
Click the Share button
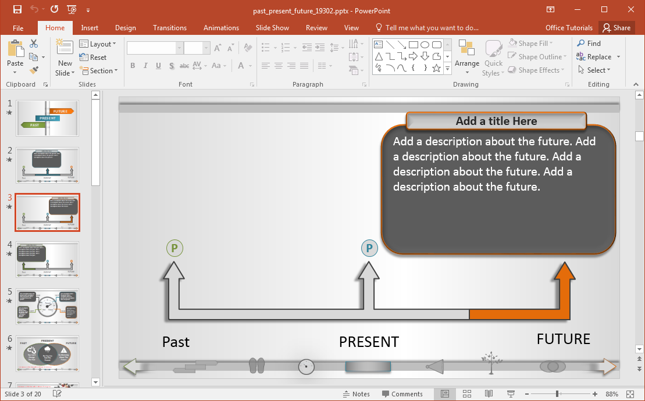(x=617, y=27)
